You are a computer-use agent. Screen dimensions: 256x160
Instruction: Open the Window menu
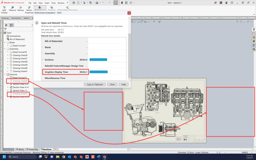(x=61, y=3)
